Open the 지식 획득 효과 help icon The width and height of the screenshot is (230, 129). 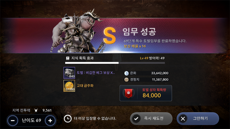68,58
